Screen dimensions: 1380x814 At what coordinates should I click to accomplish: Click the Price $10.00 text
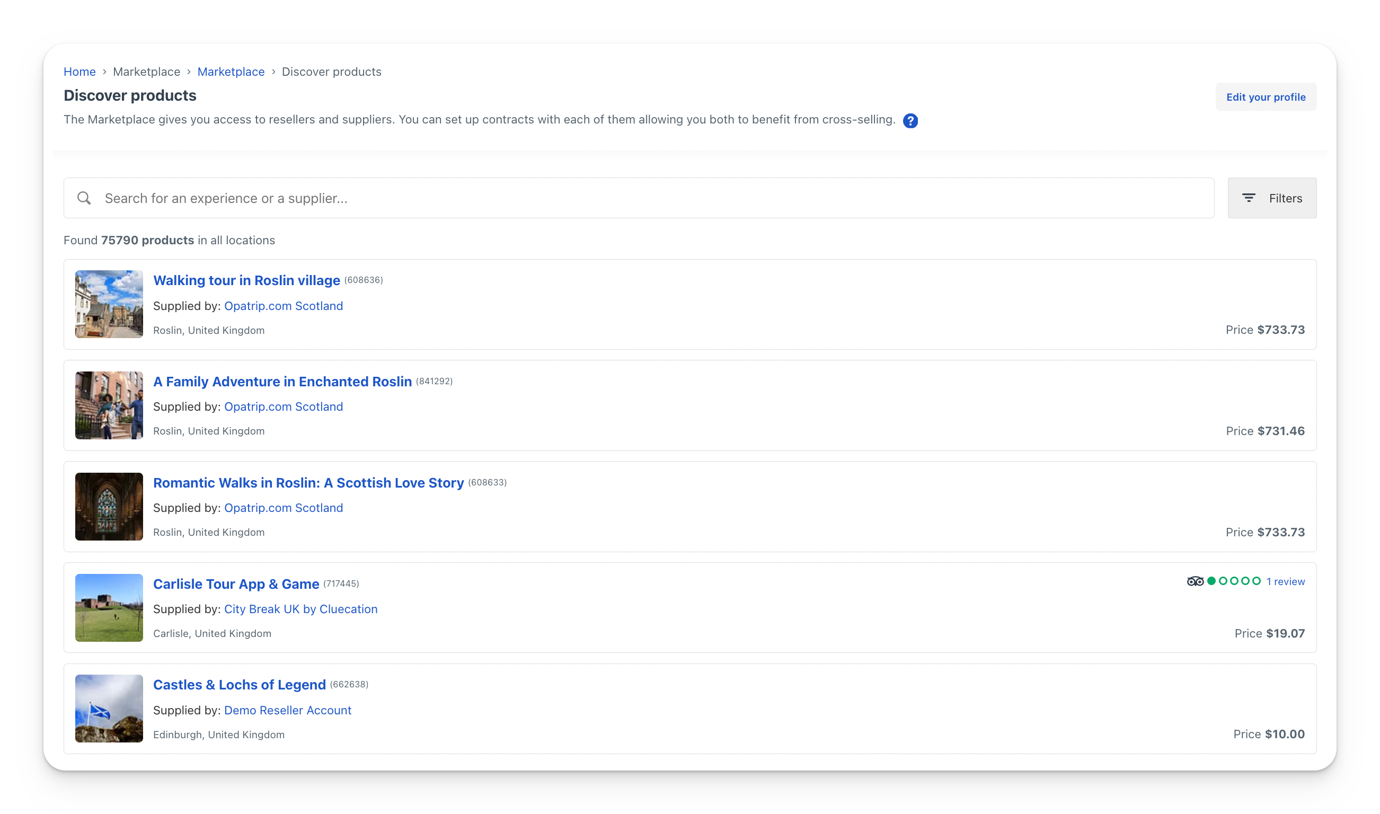pos(1269,735)
